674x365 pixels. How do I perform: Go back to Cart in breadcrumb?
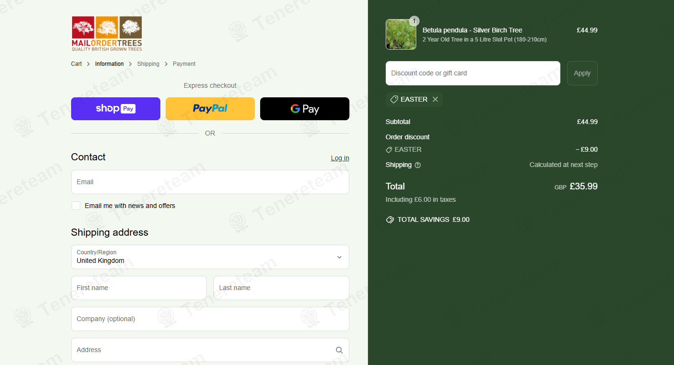coord(76,64)
